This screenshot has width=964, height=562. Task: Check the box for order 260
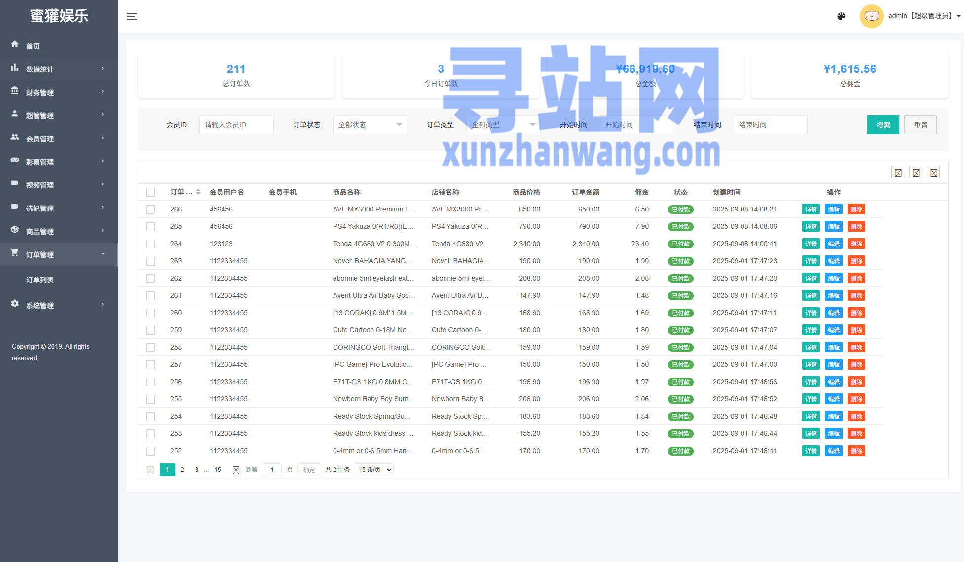click(150, 313)
